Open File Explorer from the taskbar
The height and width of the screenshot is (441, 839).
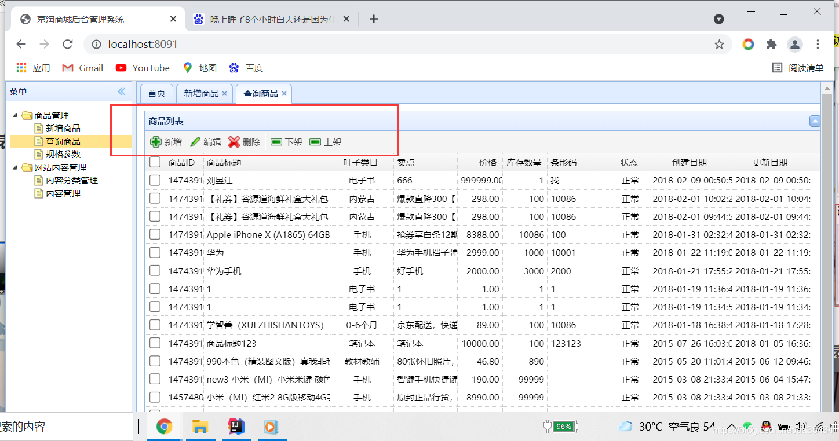[x=200, y=427]
